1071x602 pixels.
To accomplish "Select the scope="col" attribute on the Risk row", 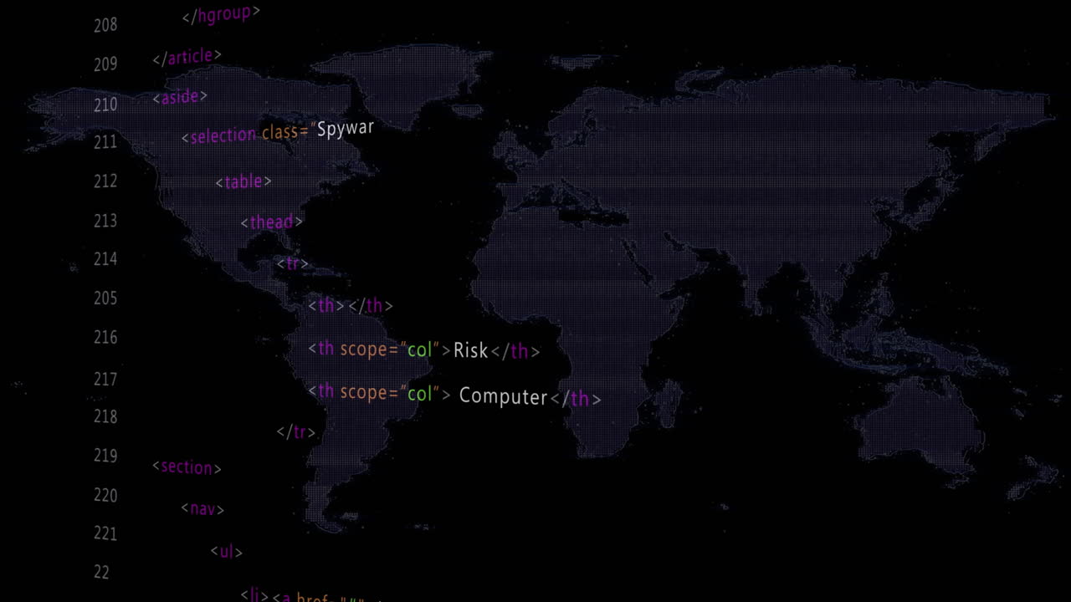I will pos(390,349).
